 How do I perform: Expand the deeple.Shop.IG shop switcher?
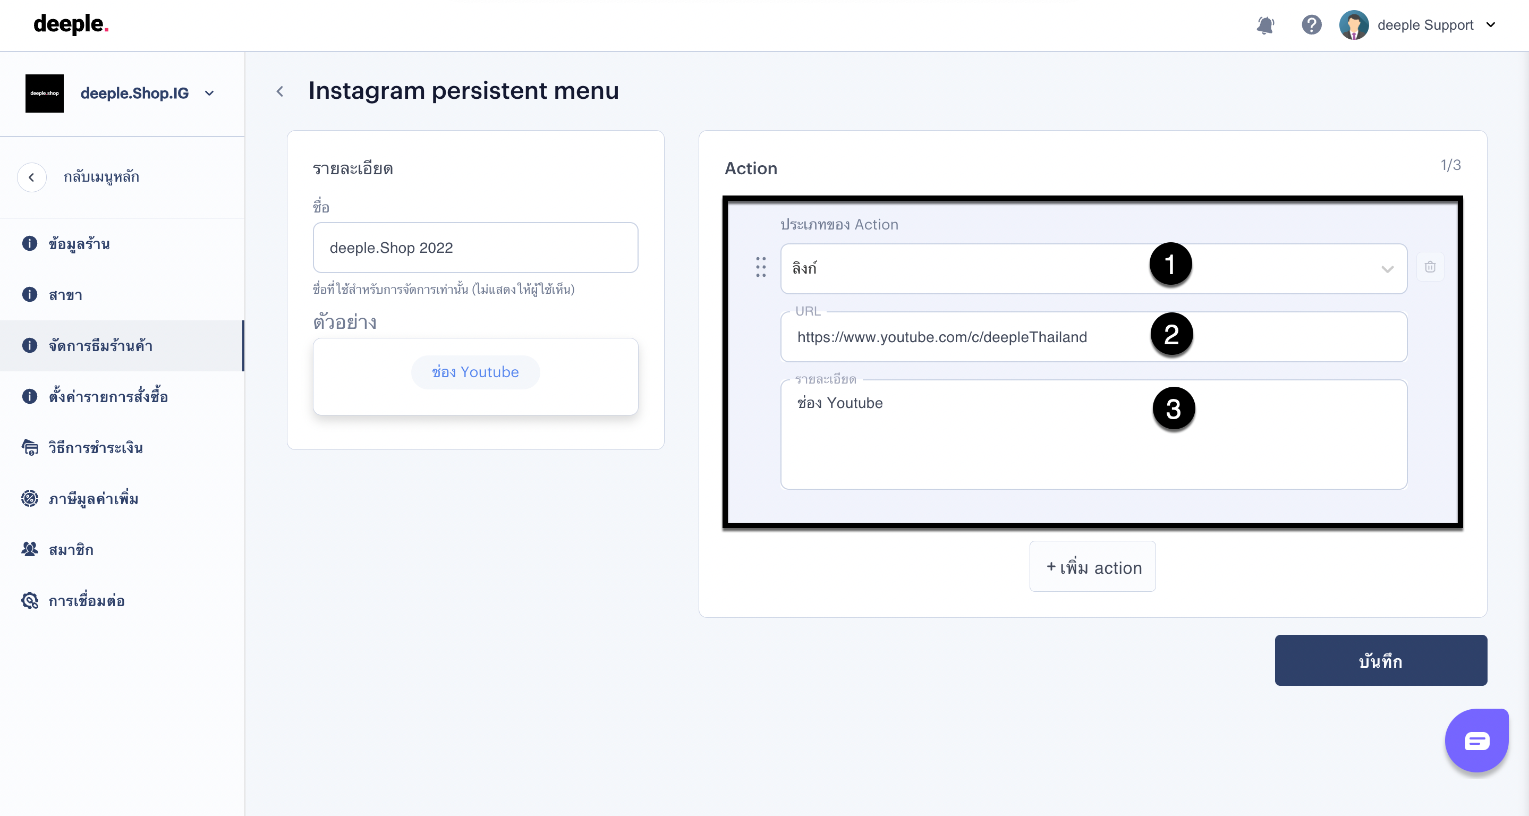209,93
